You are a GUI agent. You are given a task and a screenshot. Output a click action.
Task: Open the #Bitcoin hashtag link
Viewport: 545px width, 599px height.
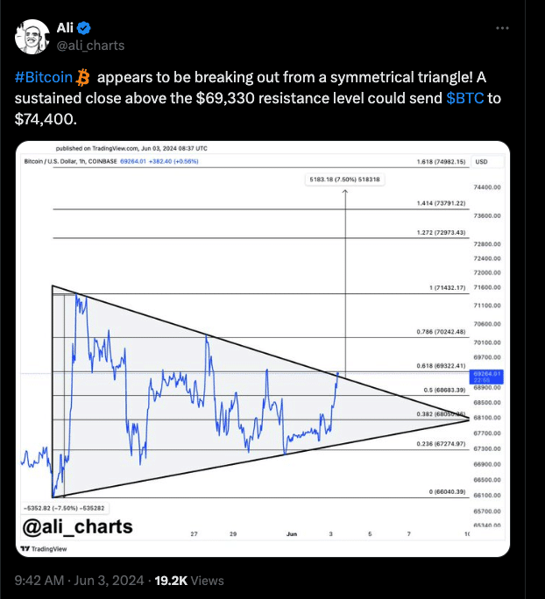[44, 77]
